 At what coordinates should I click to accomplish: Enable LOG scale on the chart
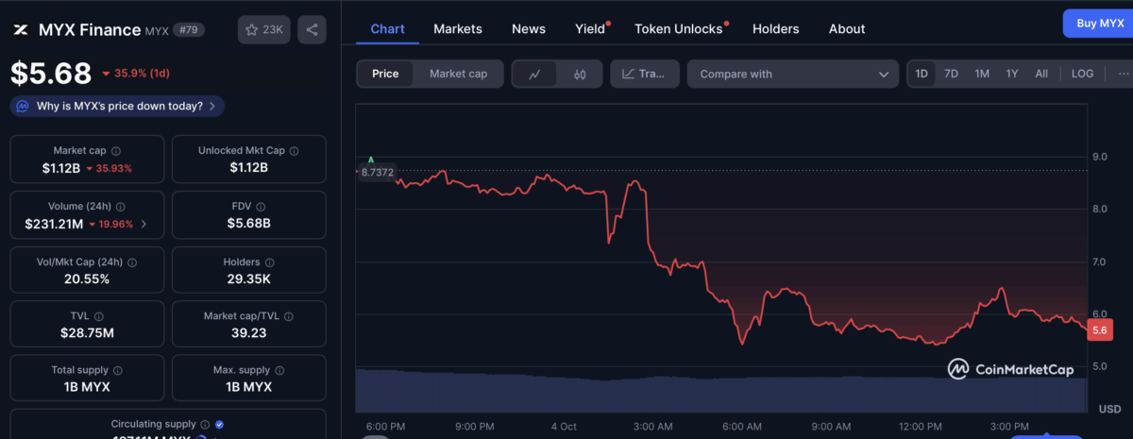point(1082,74)
